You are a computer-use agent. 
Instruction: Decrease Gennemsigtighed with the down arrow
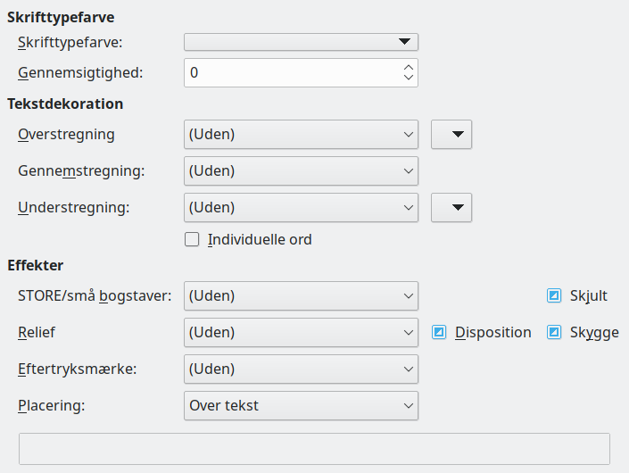pyautogui.click(x=409, y=79)
